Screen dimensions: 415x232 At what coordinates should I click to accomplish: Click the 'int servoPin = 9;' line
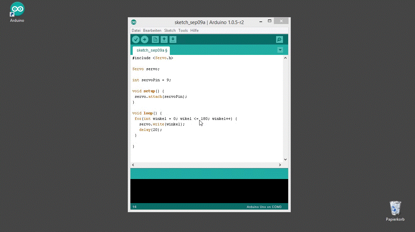(x=152, y=80)
